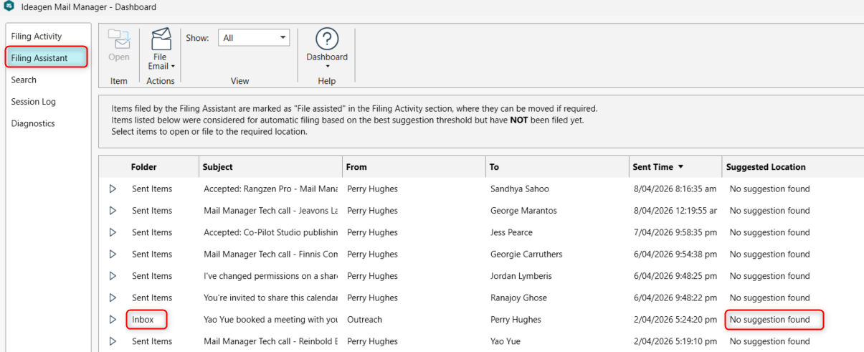Switch to the Diagnostics section
The width and height of the screenshot is (864, 352).
point(33,123)
